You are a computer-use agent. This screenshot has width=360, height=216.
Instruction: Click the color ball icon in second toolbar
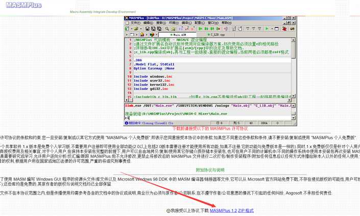(152, 35)
